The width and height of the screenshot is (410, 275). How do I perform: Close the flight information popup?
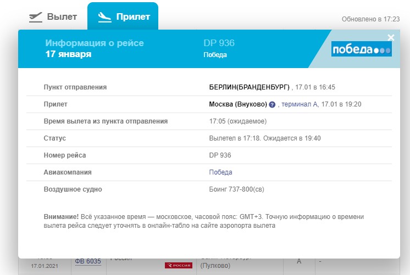coord(391,38)
